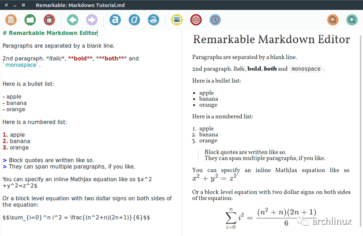Open a file using the green folder icon

click(x=30, y=20)
